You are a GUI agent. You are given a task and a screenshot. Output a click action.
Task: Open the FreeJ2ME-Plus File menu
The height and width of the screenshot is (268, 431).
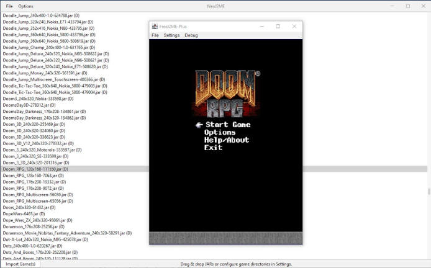click(155, 35)
